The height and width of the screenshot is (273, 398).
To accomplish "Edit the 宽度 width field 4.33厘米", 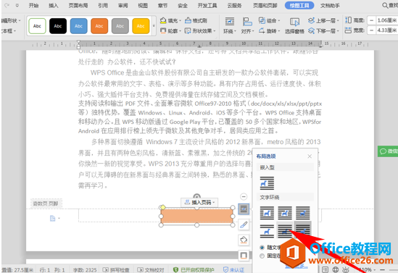I will [x=387, y=30].
